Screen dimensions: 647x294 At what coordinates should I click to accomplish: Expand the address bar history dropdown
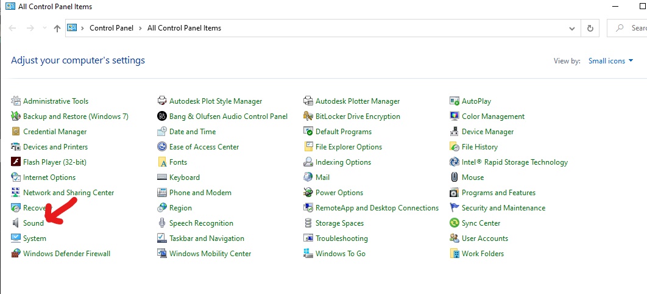(x=572, y=29)
